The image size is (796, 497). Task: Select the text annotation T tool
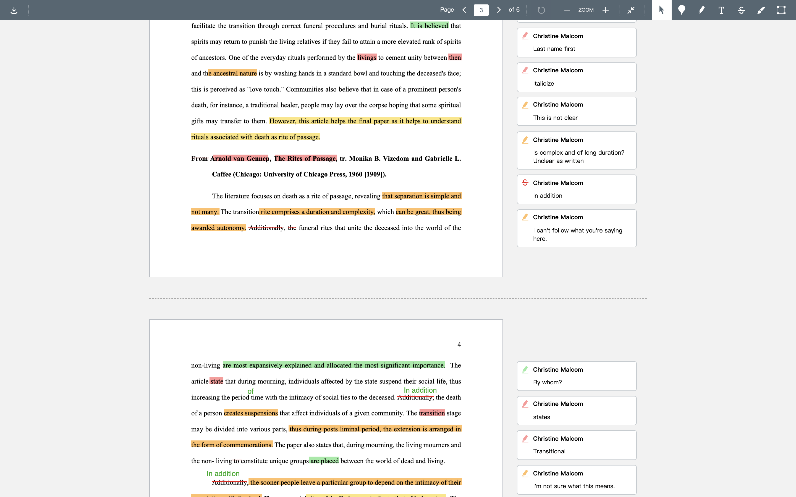721,10
